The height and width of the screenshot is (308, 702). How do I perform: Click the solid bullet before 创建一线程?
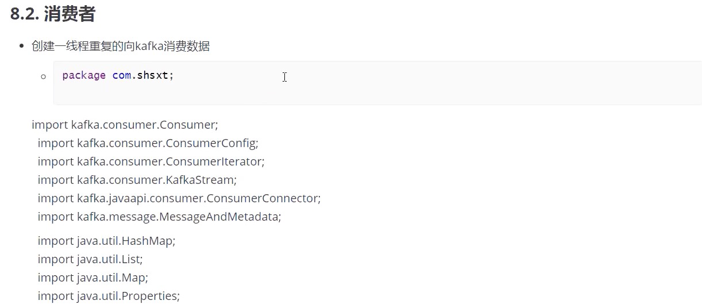point(22,47)
